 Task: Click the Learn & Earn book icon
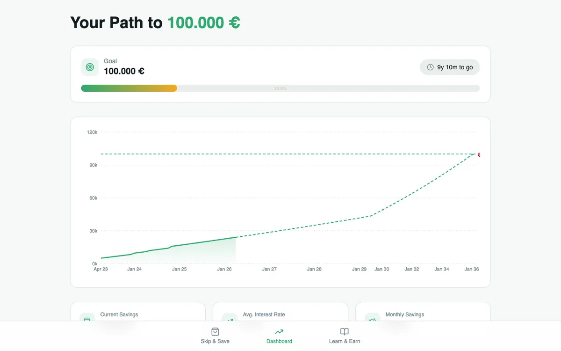tap(345, 331)
